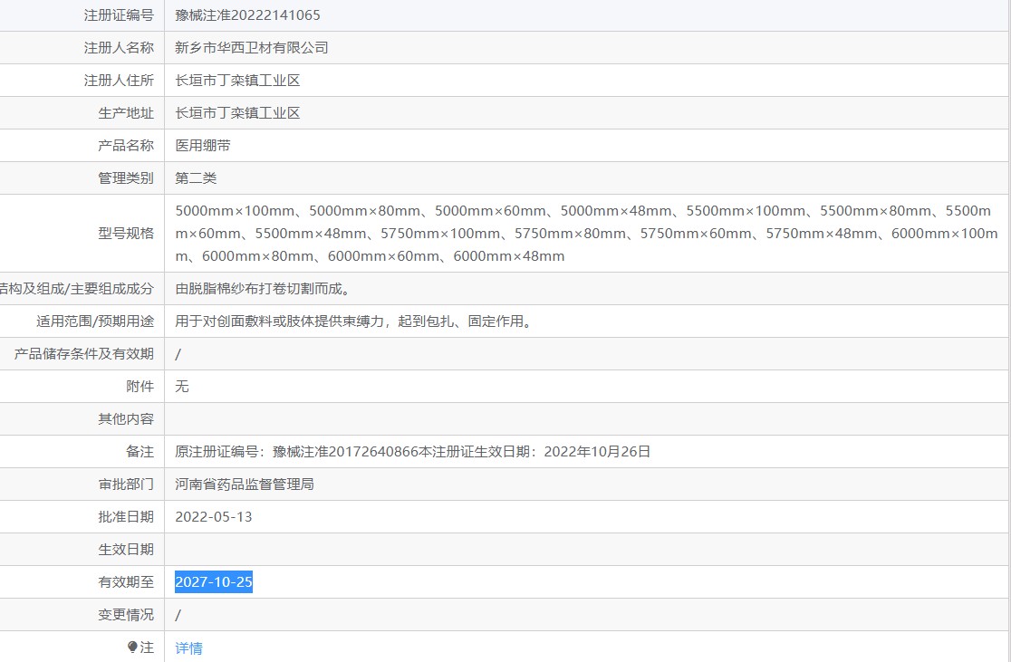Image resolution: width=1011 pixels, height=662 pixels.
Task: Click the 注册人住所 label
Action: pyautogui.click(x=119, y=81)
